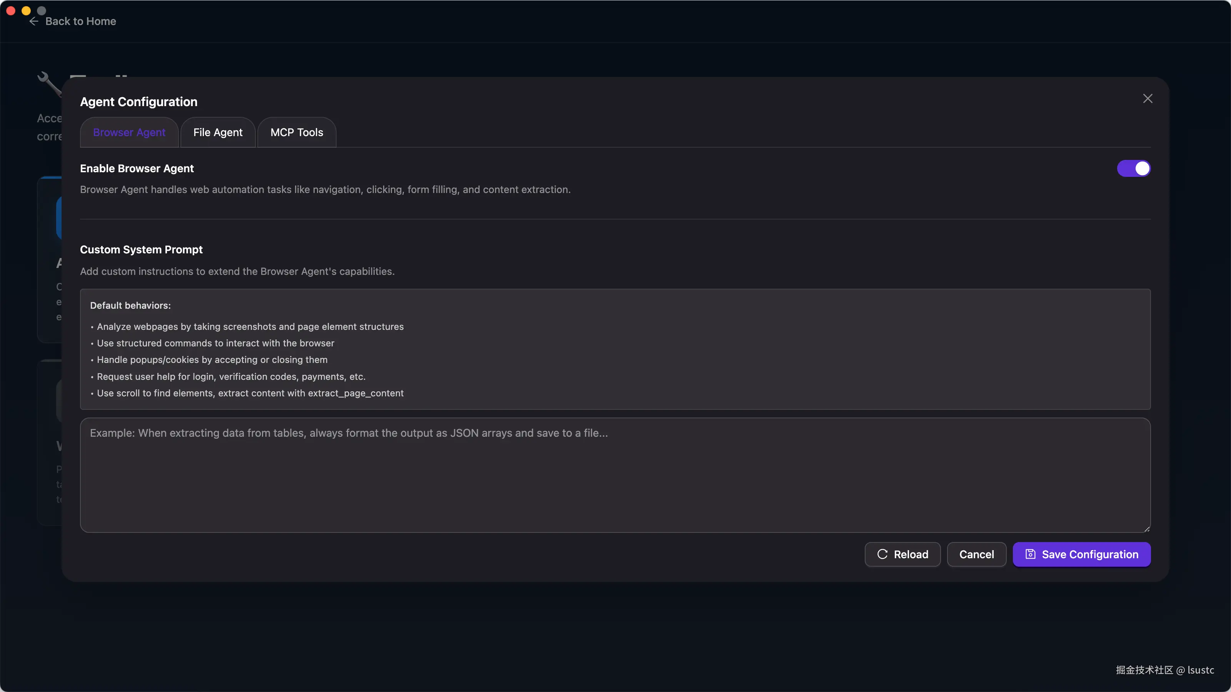The height and width of the screenshot is (692, 1231).
Task: Click the gray zoom traffic light button
Action: (x=42, y=10)
